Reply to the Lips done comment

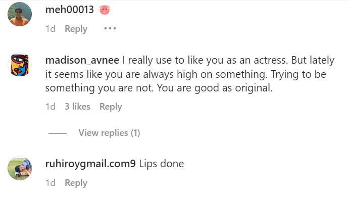point(76,183)
